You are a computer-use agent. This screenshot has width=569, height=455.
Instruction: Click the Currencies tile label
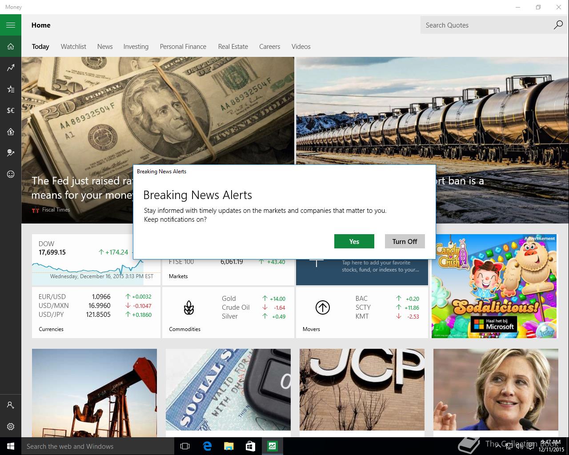click(x=51, y=329)
